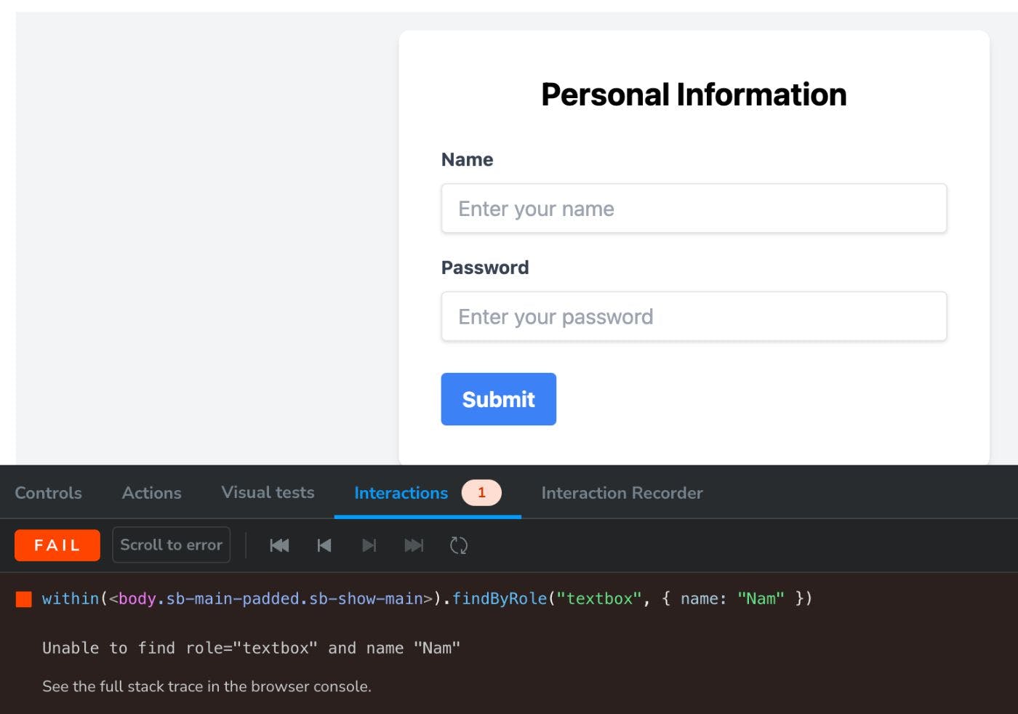This screenshot has width=1018, height=714.
Task: Click the orange error marker beside the failed step
Action: [24, 598]
